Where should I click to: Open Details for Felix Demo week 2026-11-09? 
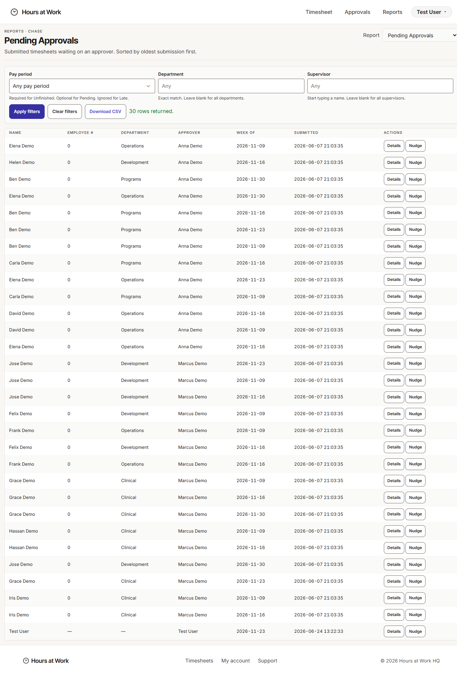point(394,414)
